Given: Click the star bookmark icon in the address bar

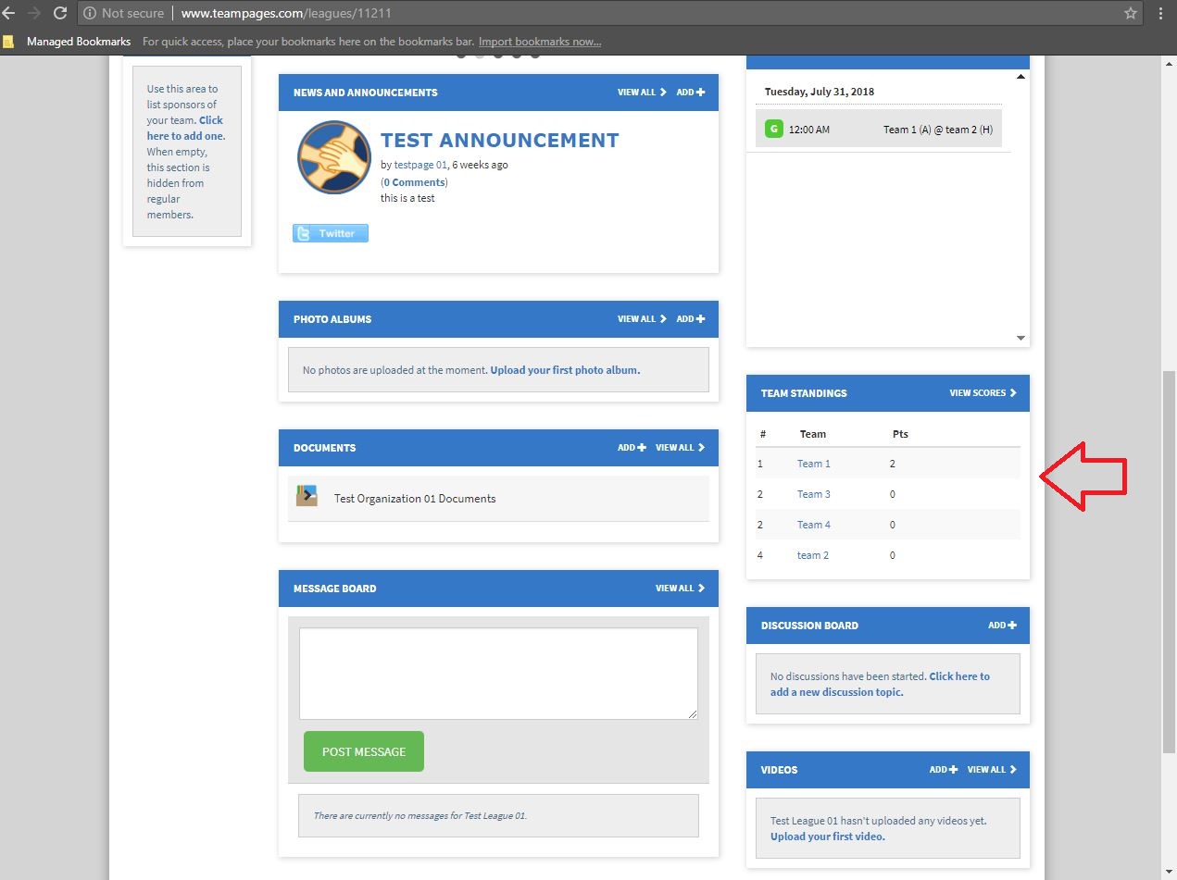Looking at the screenshot, I should coord(1129,13).
